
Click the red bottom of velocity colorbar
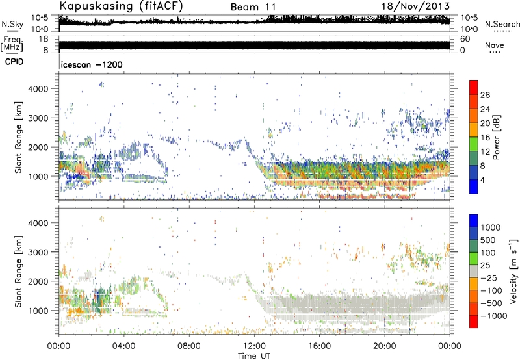coord(474,322)
